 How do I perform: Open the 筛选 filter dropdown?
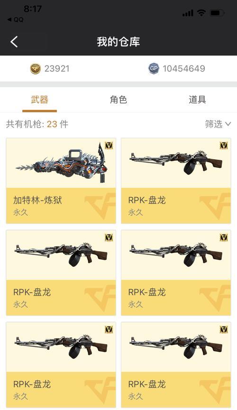[218, 124]
